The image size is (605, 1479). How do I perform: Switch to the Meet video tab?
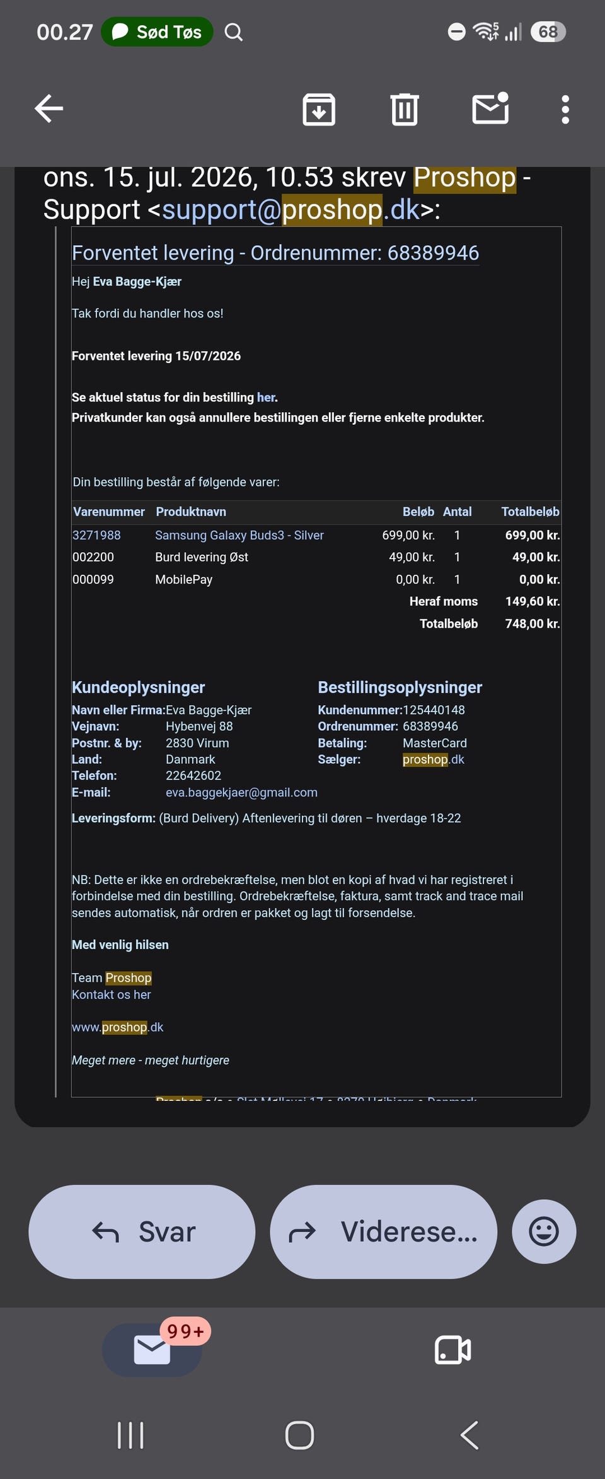tap(452, 1350)
